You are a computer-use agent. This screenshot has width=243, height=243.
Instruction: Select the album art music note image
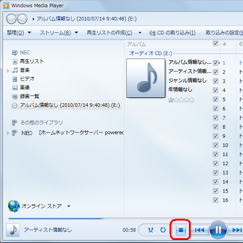click(146, 78)
